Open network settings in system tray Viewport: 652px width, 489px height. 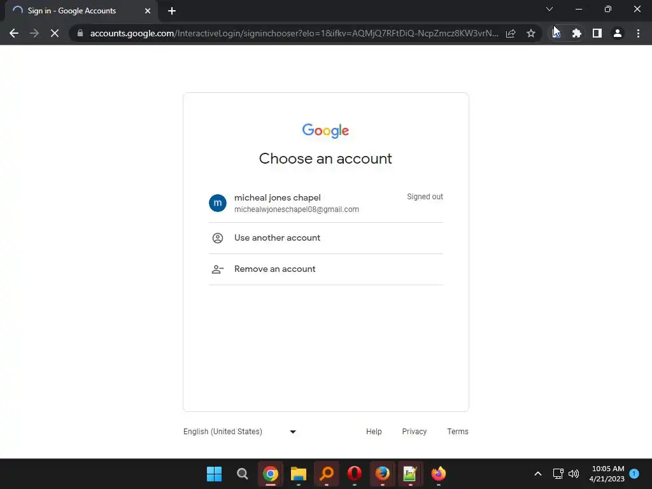(558, 474)
